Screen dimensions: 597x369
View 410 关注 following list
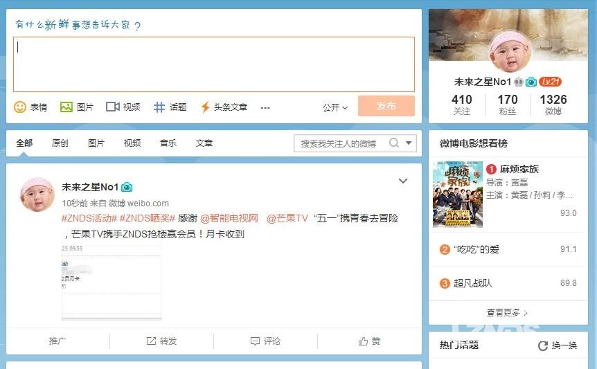pyautogui.click(x=462, y=105)
